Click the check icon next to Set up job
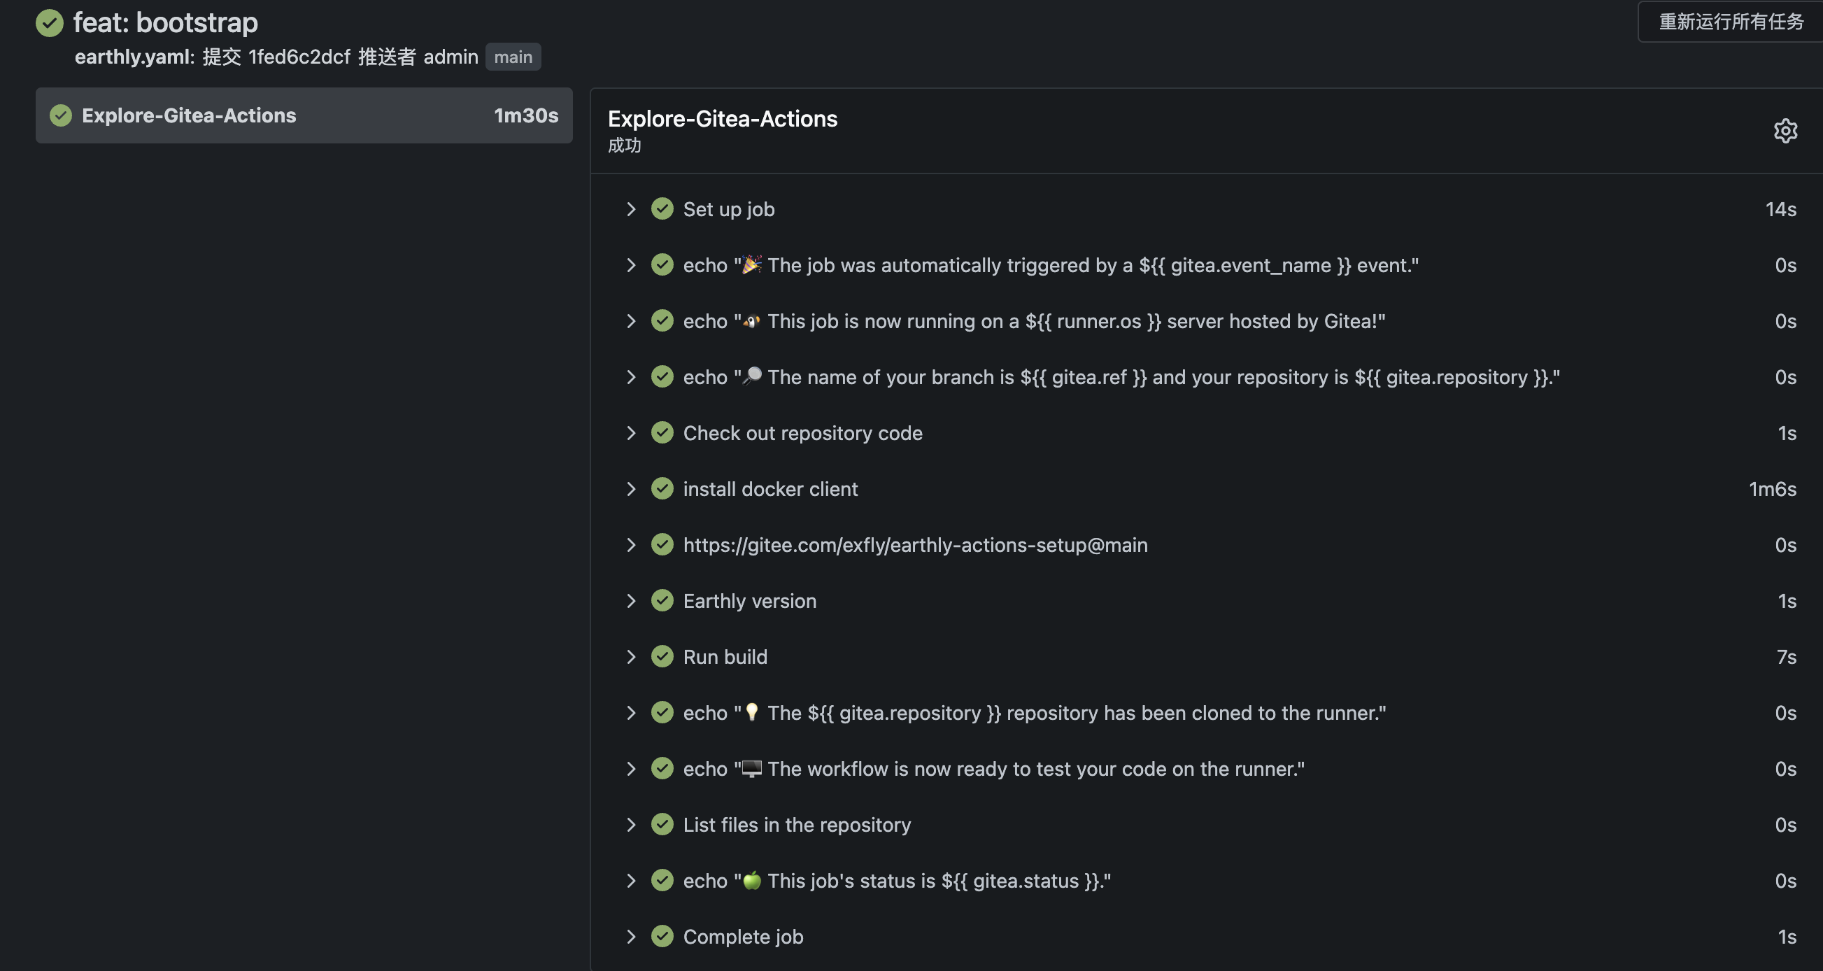The width and height of the screenshot is (1823, 971). 662,208
